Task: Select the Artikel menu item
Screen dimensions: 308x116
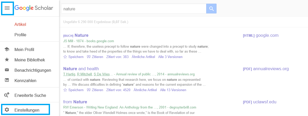Action: coord(20,24)
